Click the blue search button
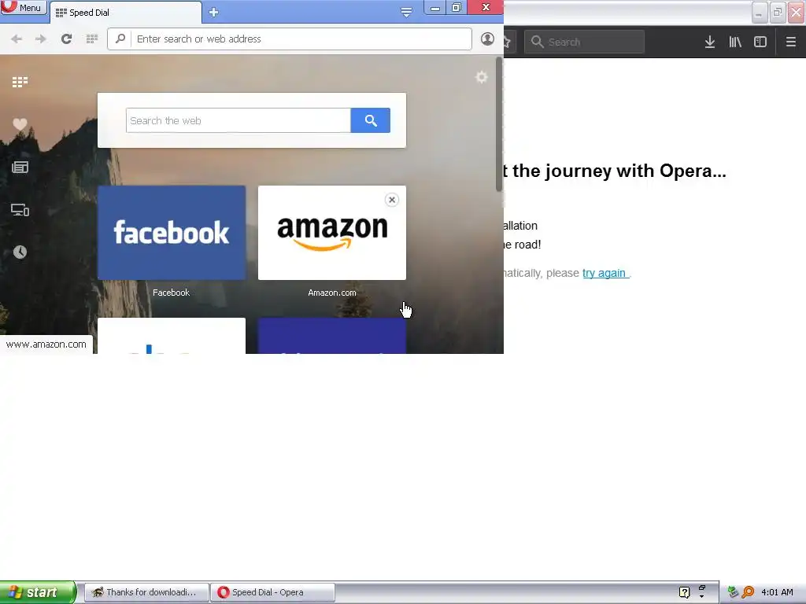 click(371, 120)
